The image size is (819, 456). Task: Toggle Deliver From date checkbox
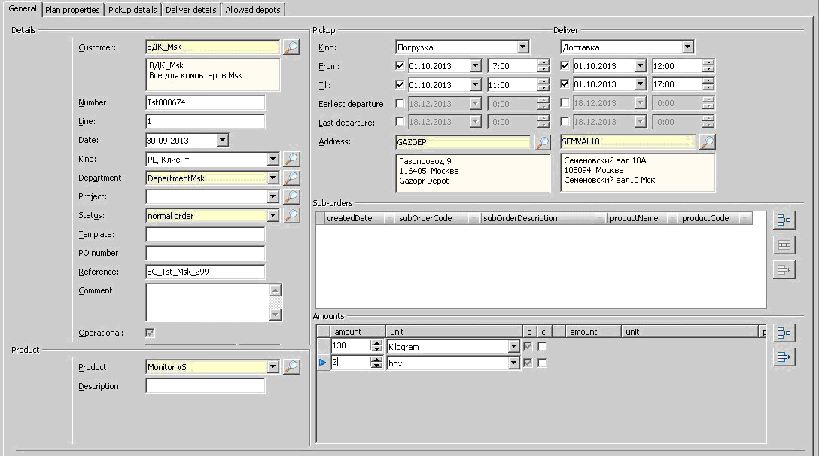pyautogui.click(x=565, y=65)
